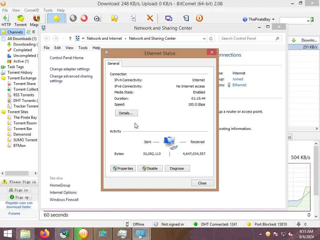This screenshot has width=320, height=240.
Task: Click the Joined HomeGroup link
Action: tap(237, 79)
